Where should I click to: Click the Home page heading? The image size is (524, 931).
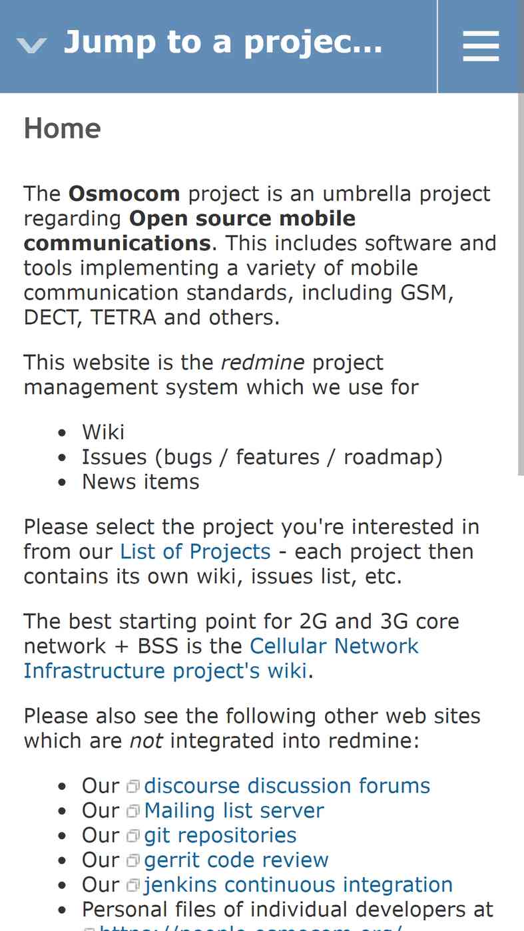pyautogui.click(x=63, y=128)
